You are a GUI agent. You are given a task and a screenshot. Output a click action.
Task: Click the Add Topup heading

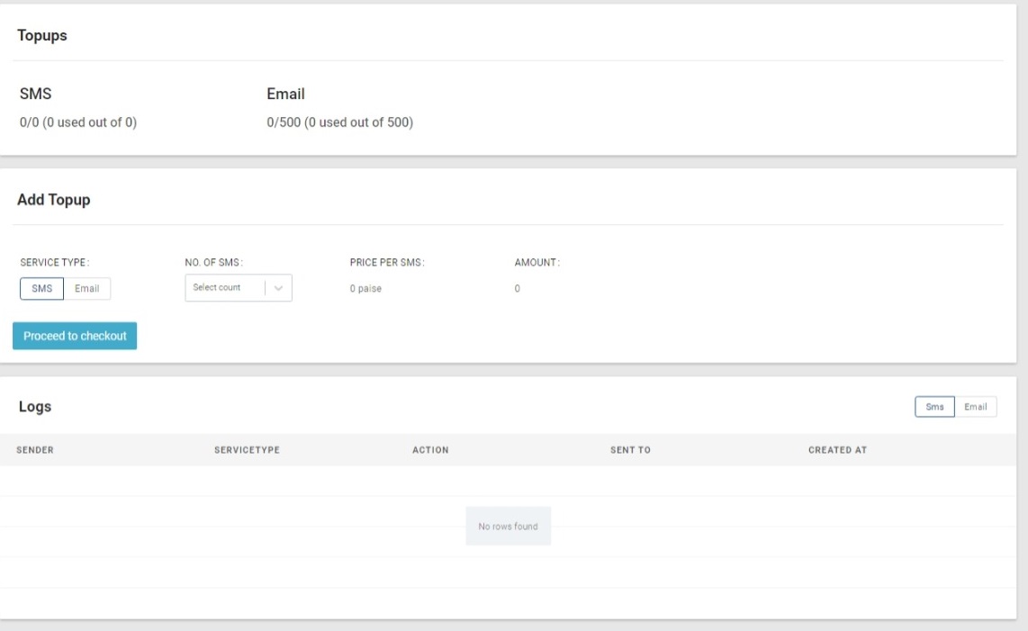(54, 200)
